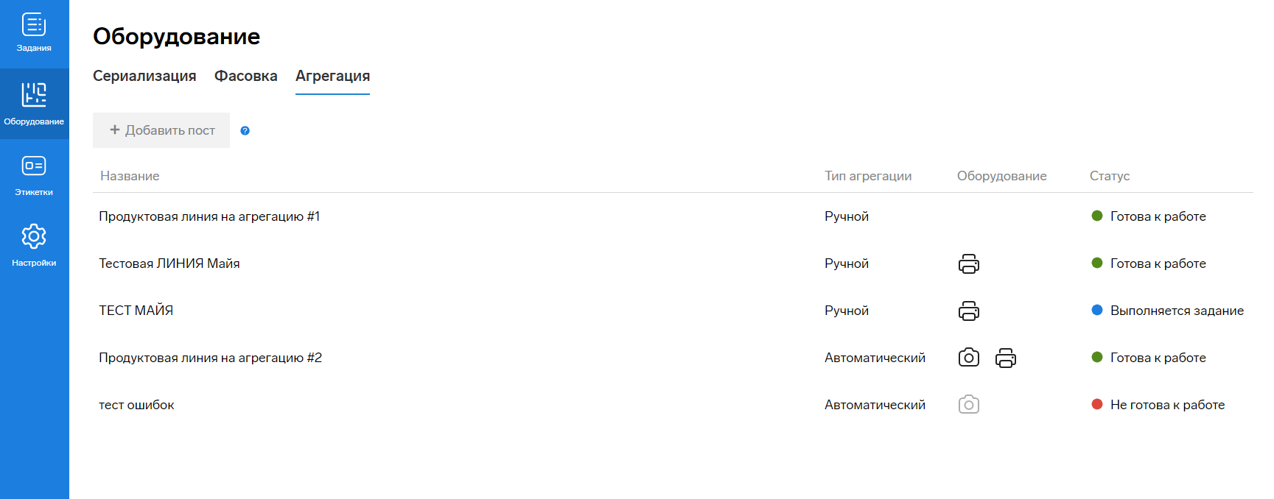The width and height of the screenshot is (1274, 499).
Task: Click the Статус column header
Action: coord(1109,176)
